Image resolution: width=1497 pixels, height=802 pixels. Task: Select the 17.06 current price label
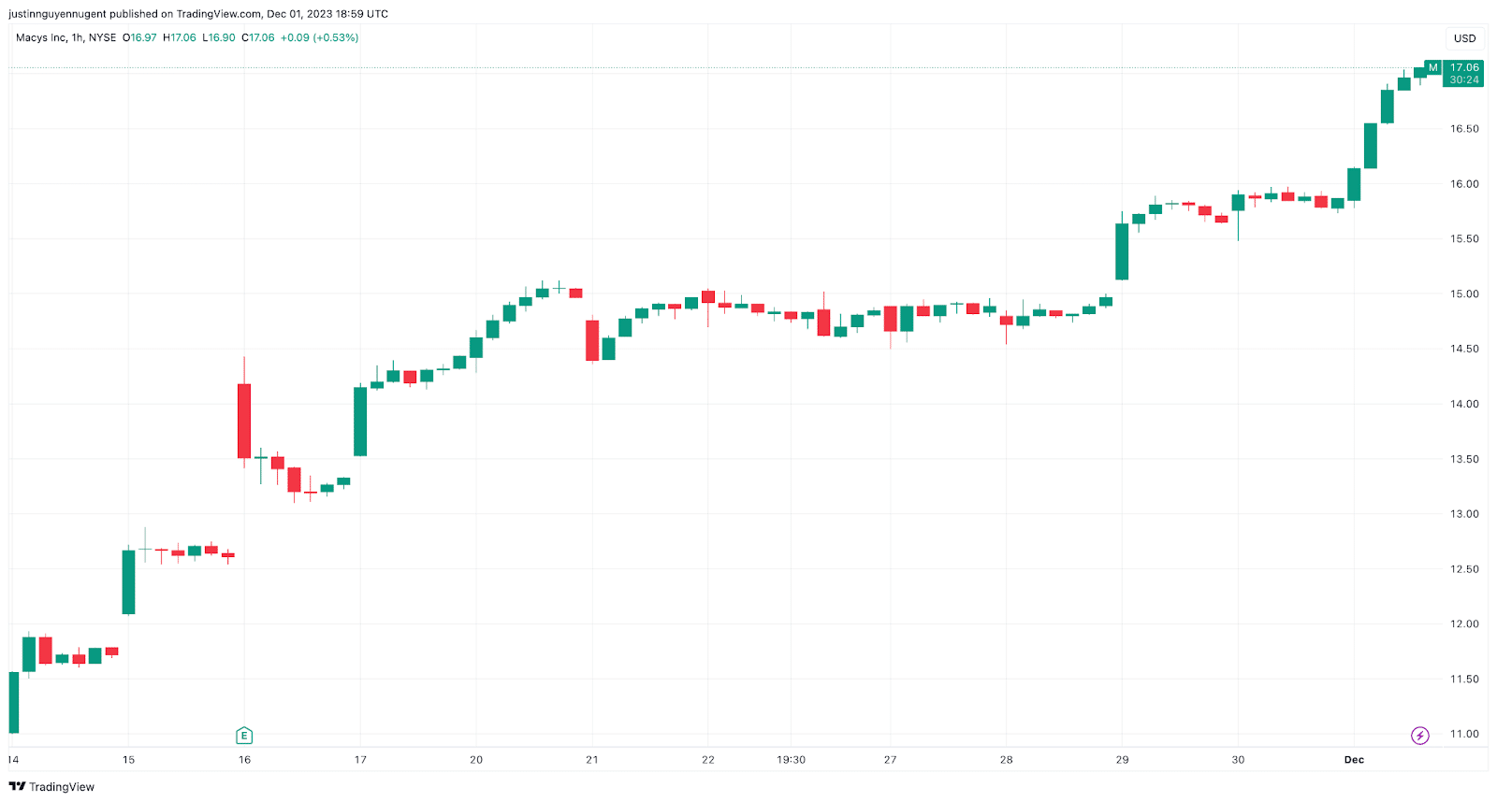(1464, 67)
